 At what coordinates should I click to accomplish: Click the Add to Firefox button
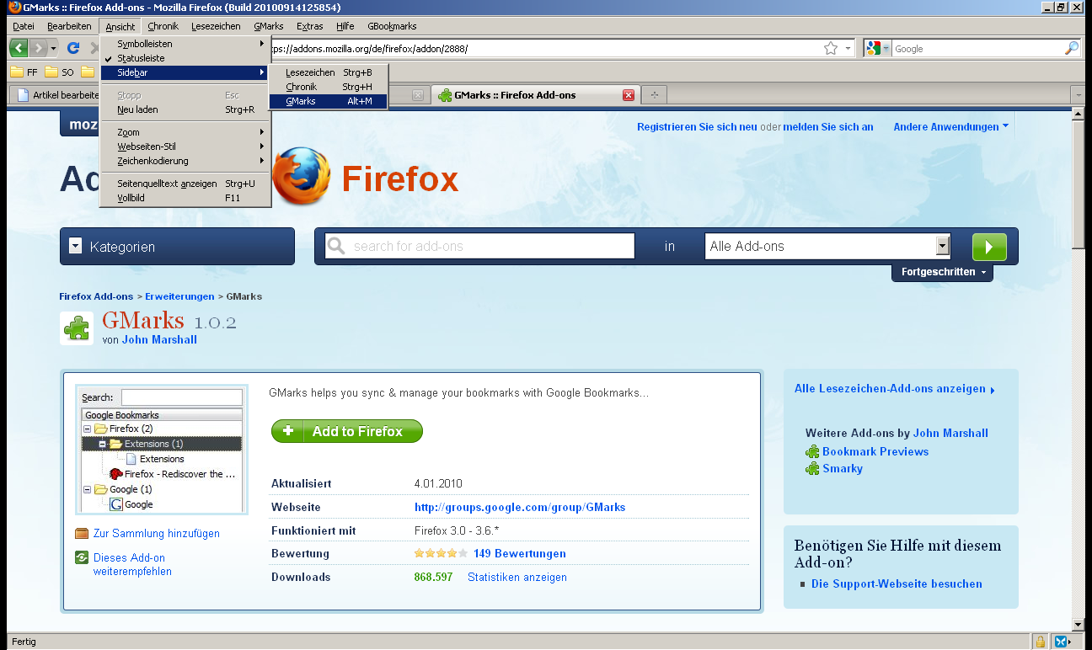tap(346, 431)
